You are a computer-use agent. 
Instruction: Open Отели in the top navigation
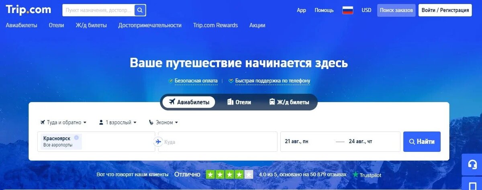click(57, 25)
